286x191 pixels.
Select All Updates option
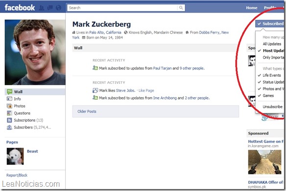click(272, 44)
